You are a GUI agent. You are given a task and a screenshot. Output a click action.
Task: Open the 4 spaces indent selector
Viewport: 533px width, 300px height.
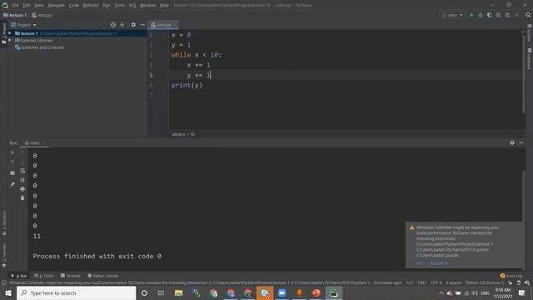click(453, 282)
